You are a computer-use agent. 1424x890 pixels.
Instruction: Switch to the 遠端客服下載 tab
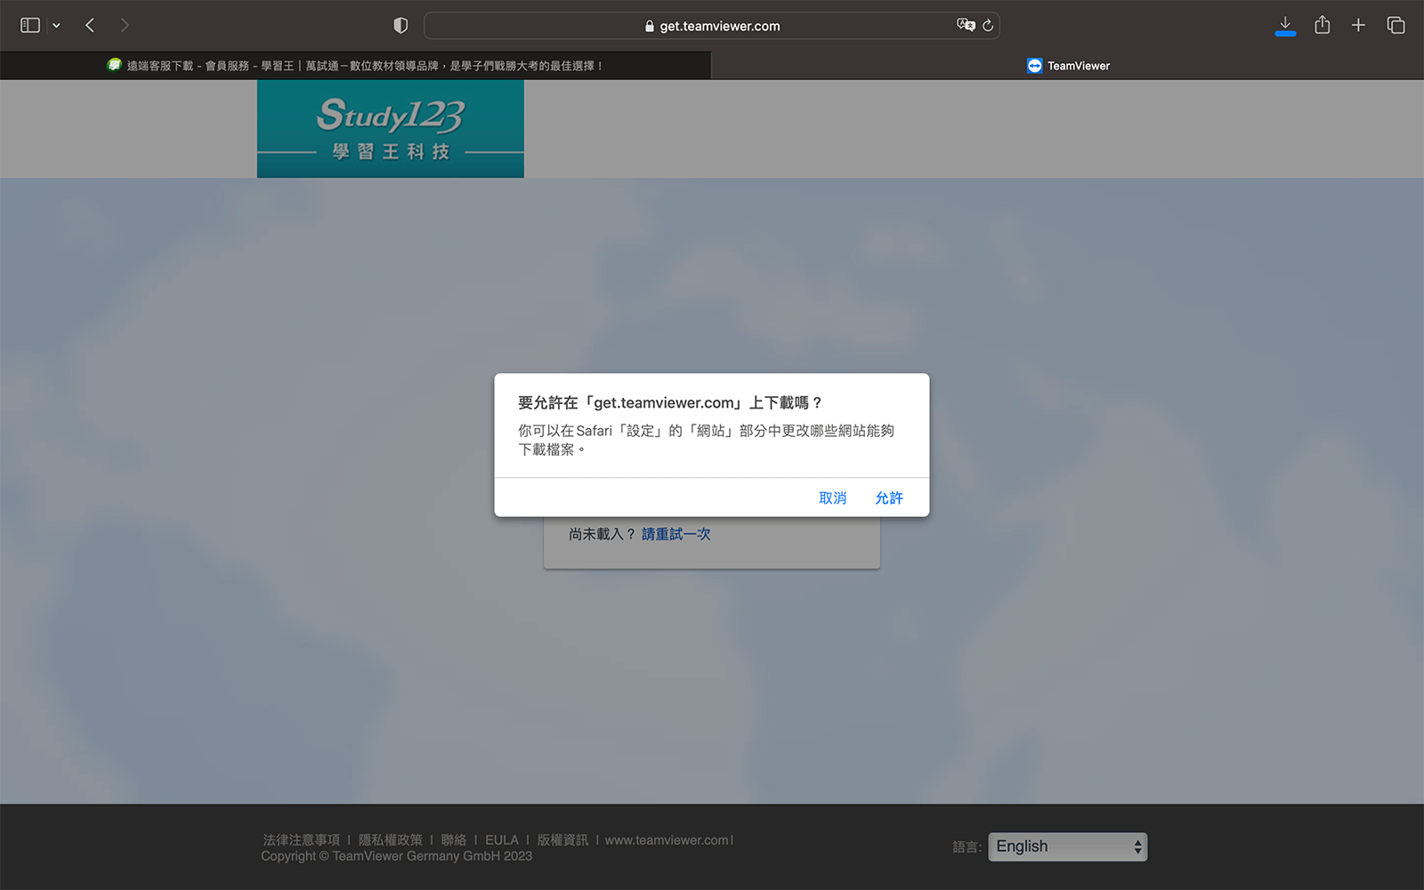(356, 66)
